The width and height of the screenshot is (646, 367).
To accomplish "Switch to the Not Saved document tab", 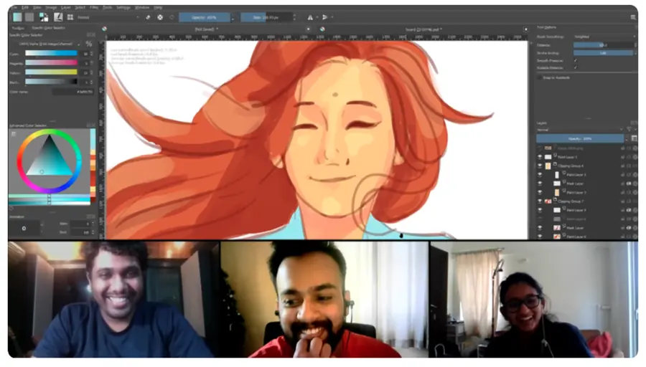I will click(x=207, y=29).
